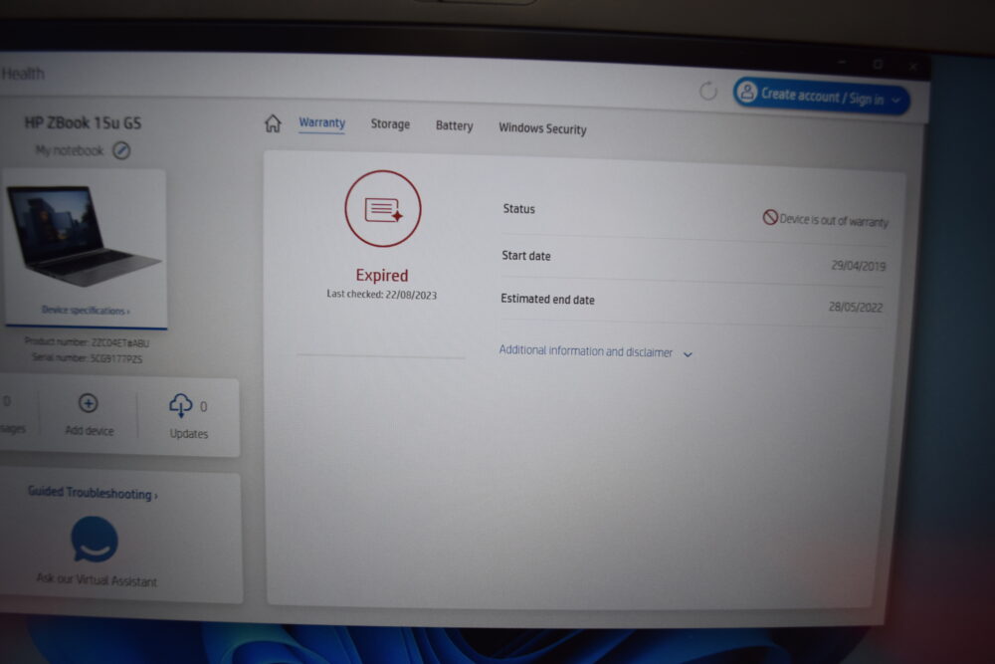
Task: Click the user avatar icon
Action: (747, 92)
